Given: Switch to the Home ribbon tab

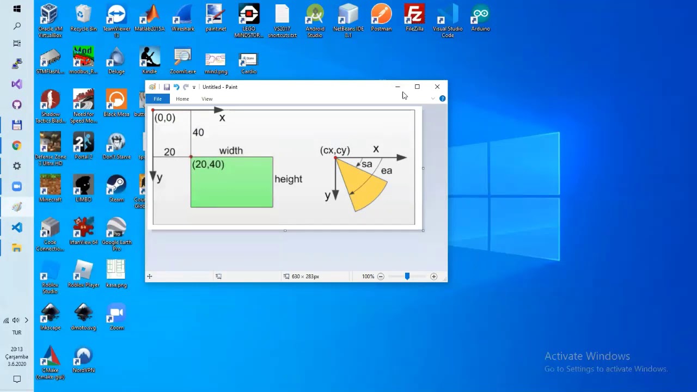Looking at the screenshot, I should click(182, 99).
